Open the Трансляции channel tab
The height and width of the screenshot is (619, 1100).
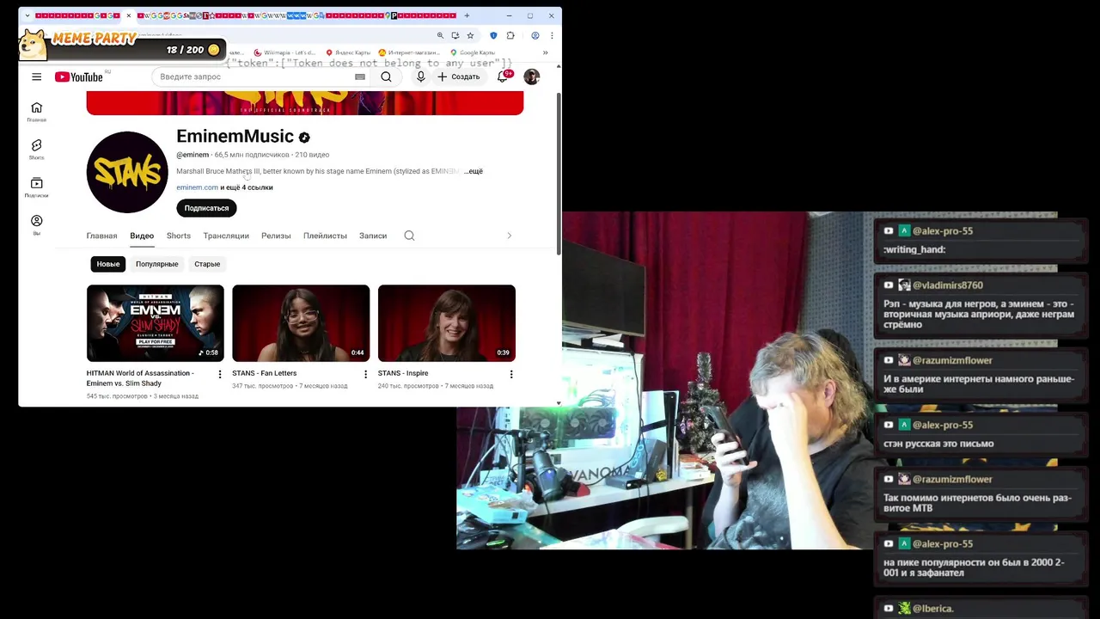pyautogui.click(x=226, y=236)
